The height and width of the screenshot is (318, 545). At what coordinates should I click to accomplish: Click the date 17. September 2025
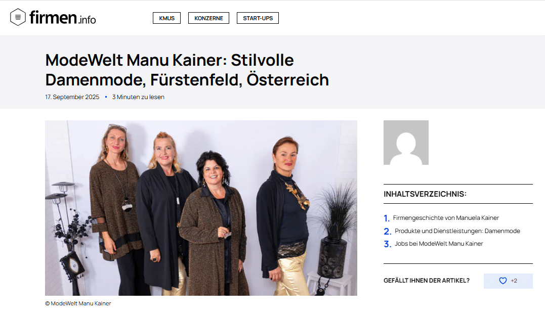point(72,97)
